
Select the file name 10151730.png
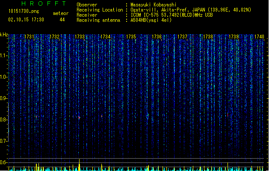coord(24,11)
